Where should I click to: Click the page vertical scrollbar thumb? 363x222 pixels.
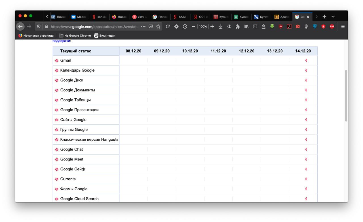[x=346, y=96]
